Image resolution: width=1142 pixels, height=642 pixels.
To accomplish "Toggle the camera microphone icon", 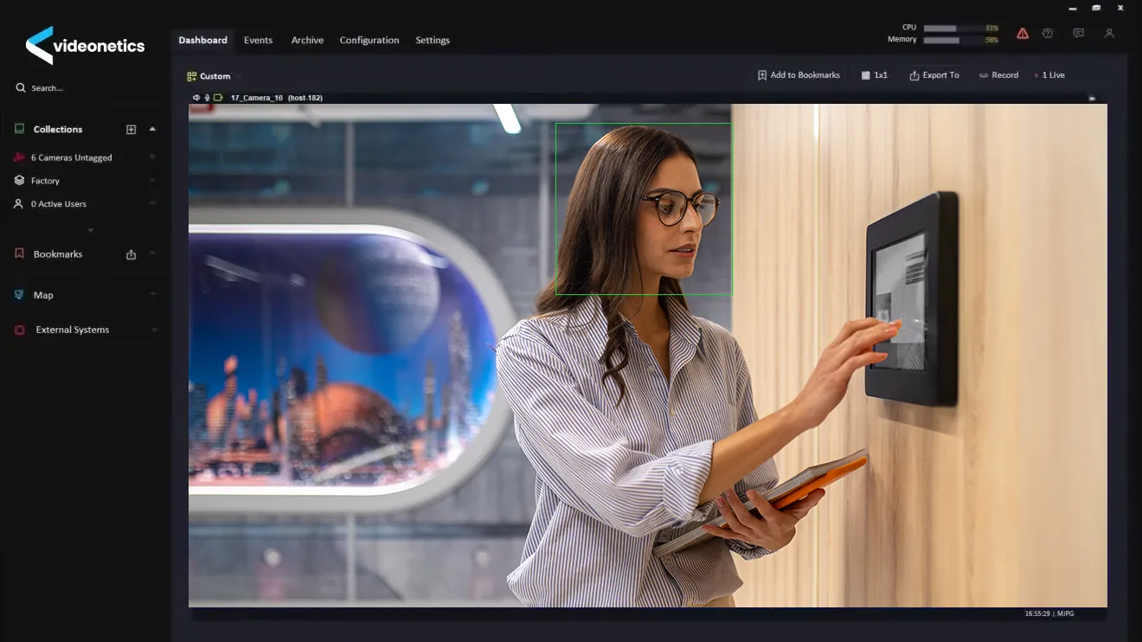I will click(x=207, y=98).
